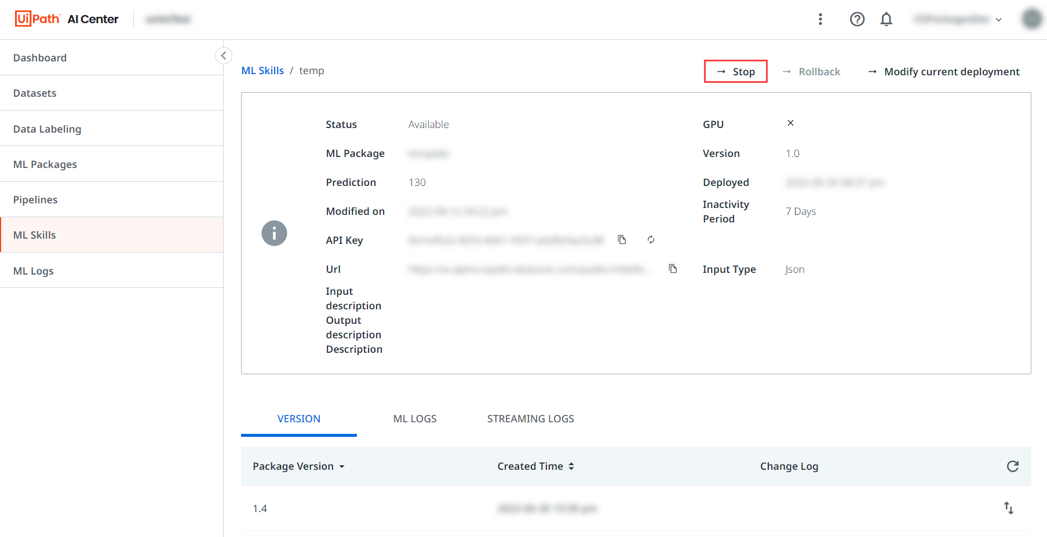Open the help question mark icon
The width and height of the screenshot is (1047, 537).
pyautogui.click(x=857, y=19)
